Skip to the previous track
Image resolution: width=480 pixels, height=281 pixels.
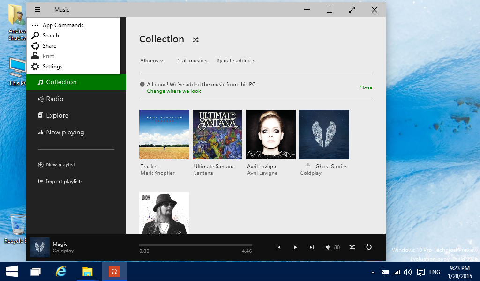coord(278,247)
